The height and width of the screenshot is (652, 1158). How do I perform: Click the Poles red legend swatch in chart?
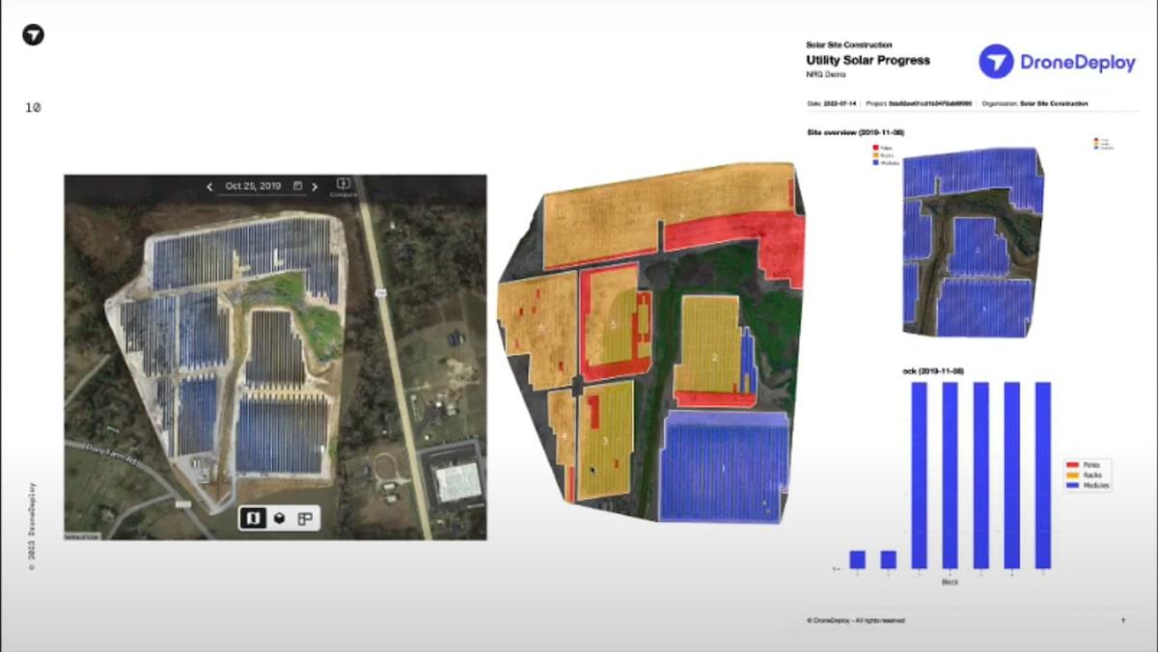pyautogui.click(x=1070, y=465)
